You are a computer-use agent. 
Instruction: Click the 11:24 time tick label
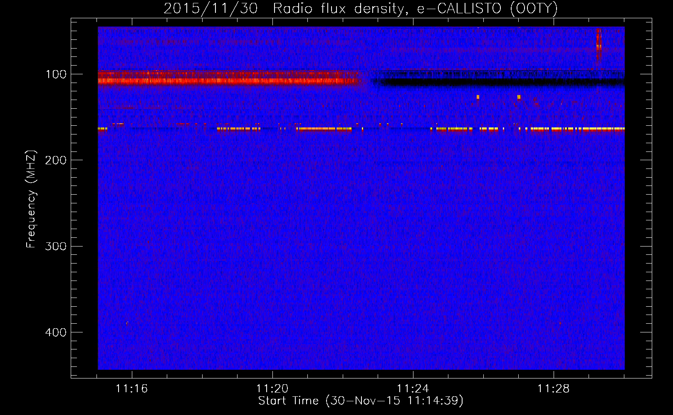(x=413, y=389)
